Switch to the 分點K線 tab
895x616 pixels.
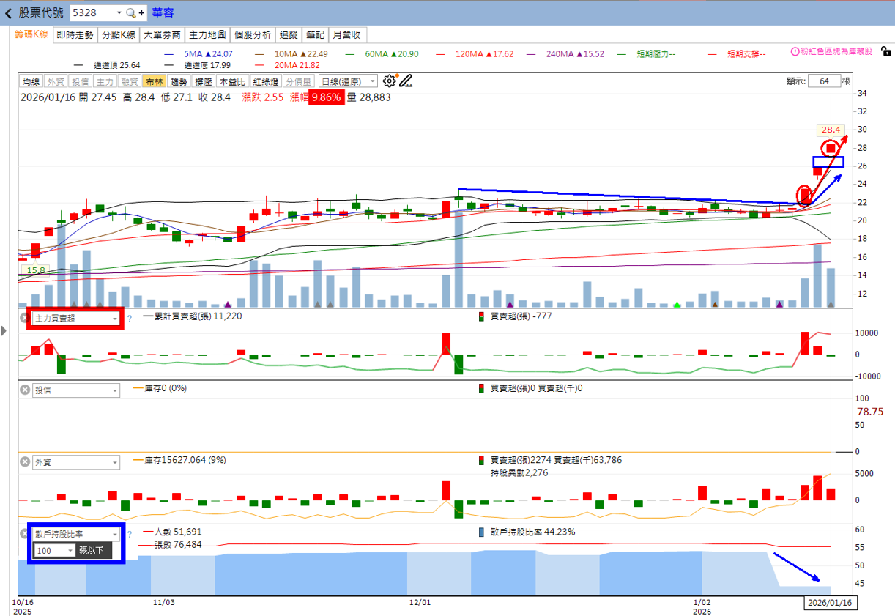tap(119, 34)
